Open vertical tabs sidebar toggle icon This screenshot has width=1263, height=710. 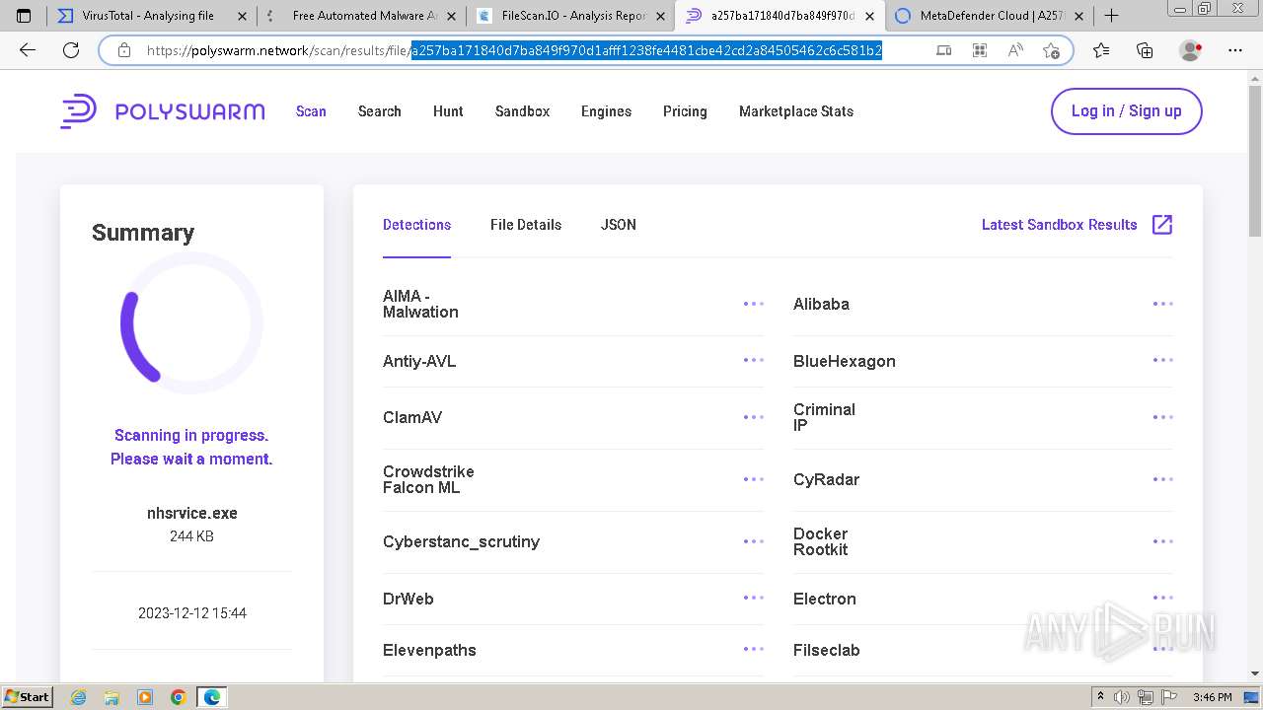pos(24,16)
